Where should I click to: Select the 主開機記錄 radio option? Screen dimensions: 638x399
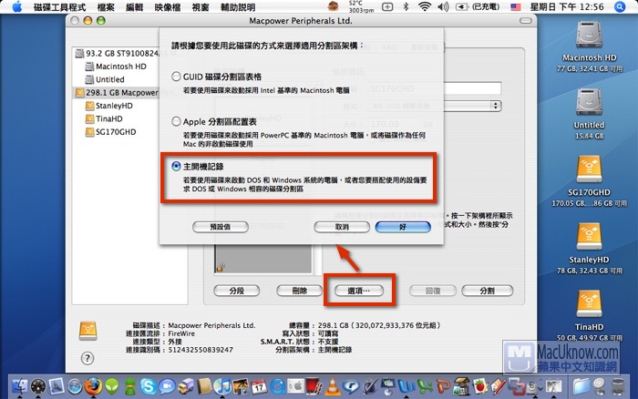click(176, 166)
